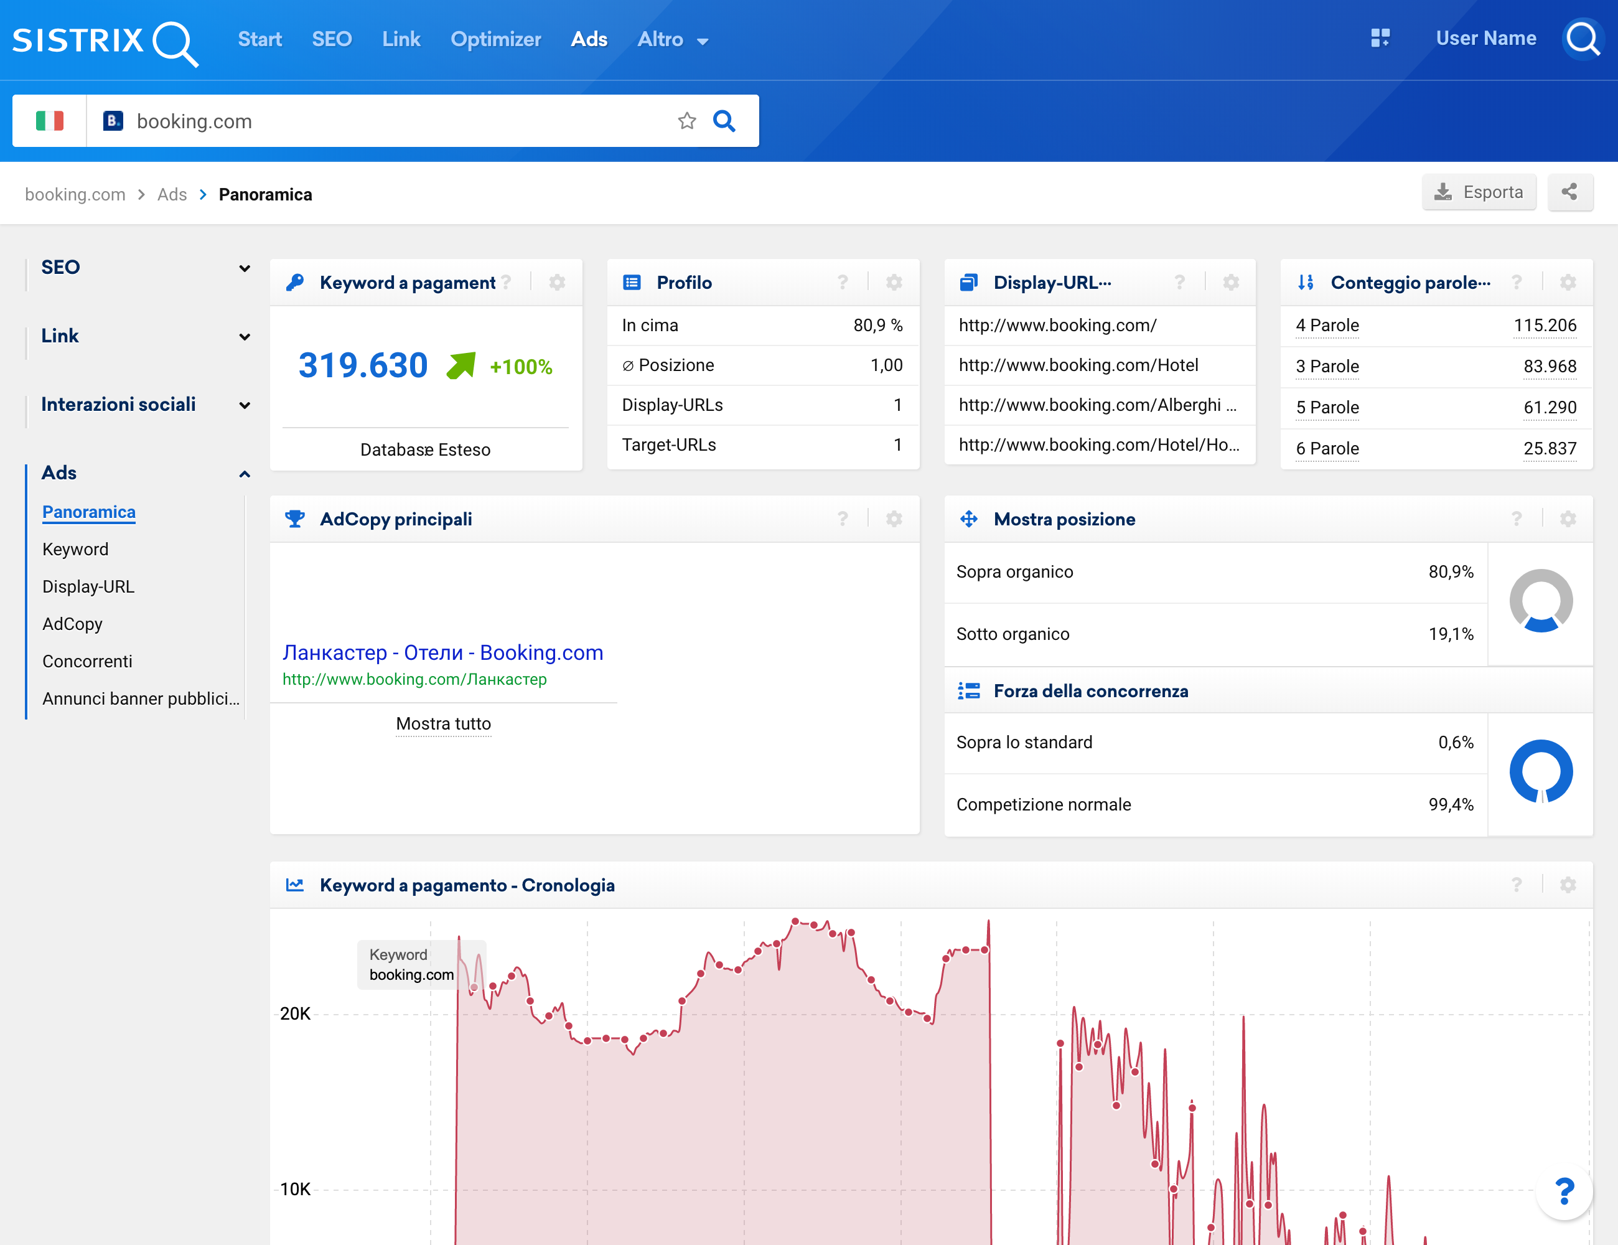Open the Ланкастер - Отели ad title link
Screen dimensions: 1618x1245
pos(442,652)
